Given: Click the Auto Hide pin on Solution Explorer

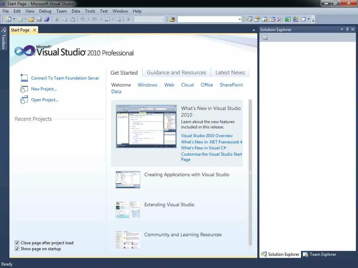Looking at the screenshot, I should 347,29.
